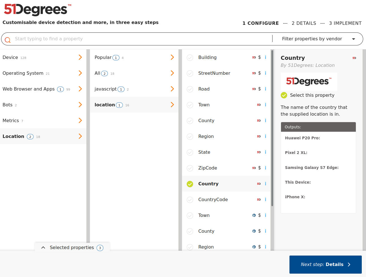Click the iPhone X output label
The image size is (366, 277).
(295, 197)
